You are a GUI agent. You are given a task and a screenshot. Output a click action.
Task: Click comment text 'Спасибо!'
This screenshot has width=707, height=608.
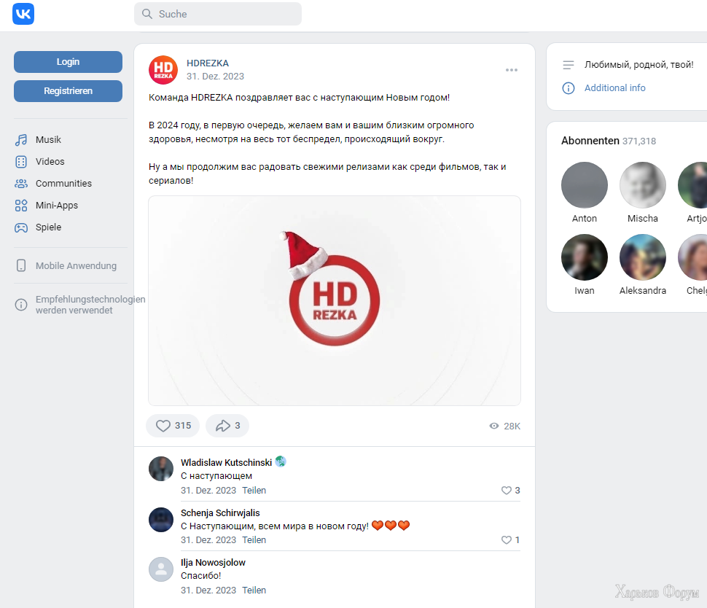coord(200,575)
